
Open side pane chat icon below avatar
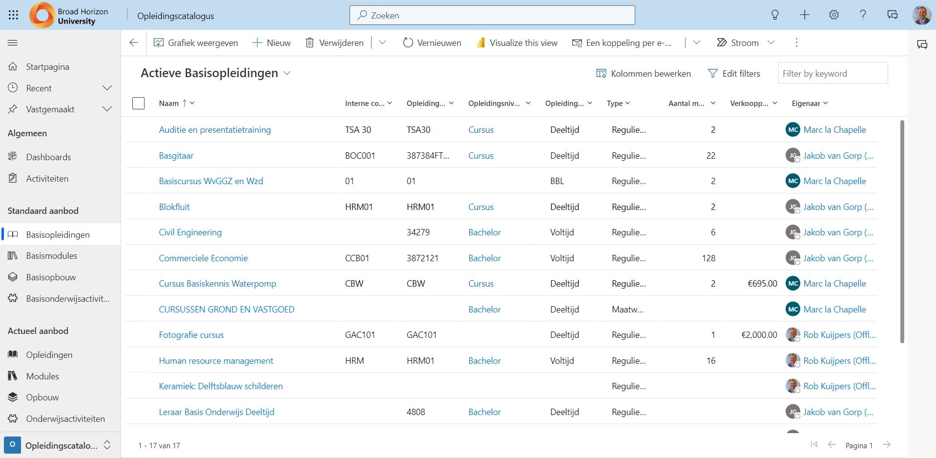(922, 44)
